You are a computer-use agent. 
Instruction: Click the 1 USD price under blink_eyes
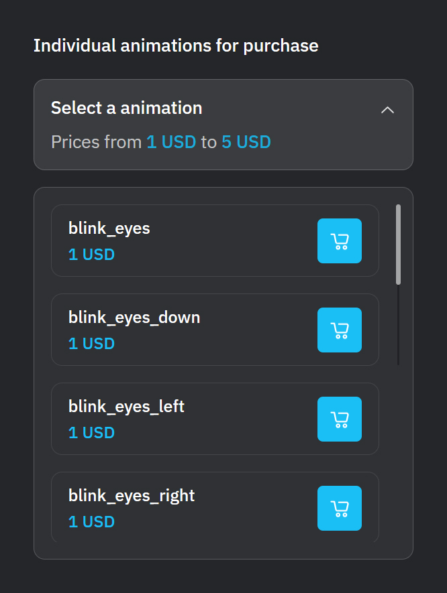coord(91,255)
